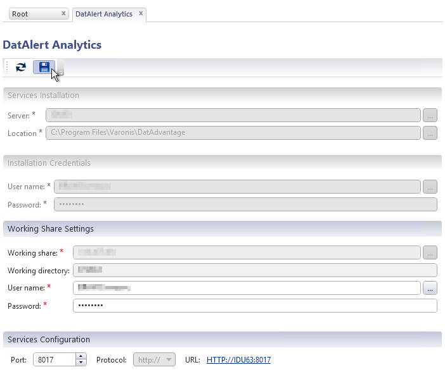This screenshot has height=379, width=445.
Task: Click Installation Credentials Password field
Action: point(245,204)
